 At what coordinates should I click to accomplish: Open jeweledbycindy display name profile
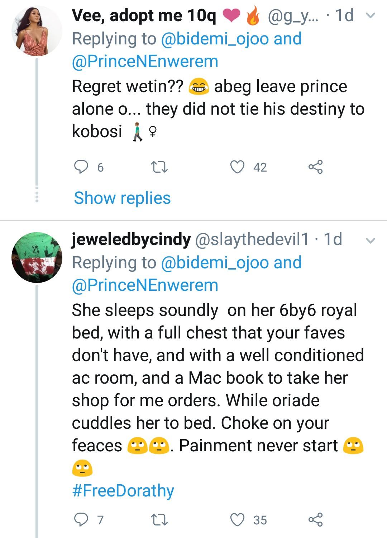pyautogui.click(x=131, y=239)
